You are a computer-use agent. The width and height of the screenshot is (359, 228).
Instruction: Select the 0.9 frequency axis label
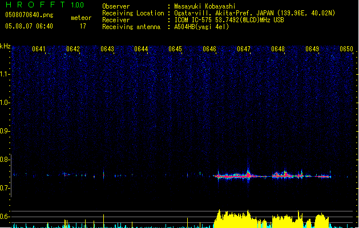pos(5,131)
